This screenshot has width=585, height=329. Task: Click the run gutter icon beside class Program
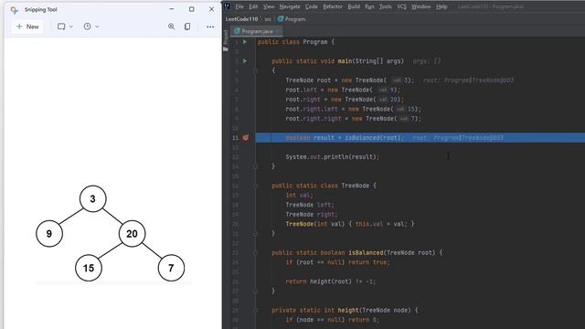(x=245, y=42)
